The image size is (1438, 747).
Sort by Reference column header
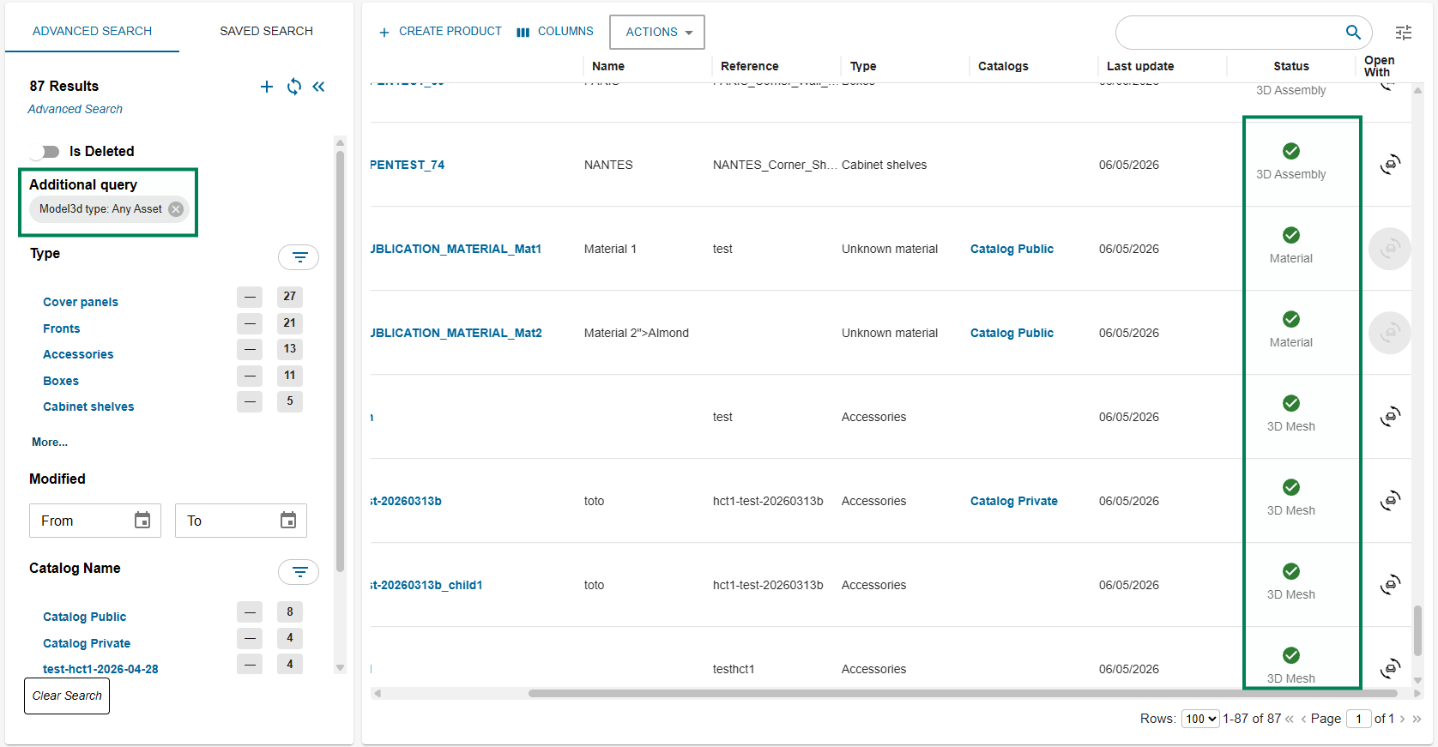[x=750, y=66]
